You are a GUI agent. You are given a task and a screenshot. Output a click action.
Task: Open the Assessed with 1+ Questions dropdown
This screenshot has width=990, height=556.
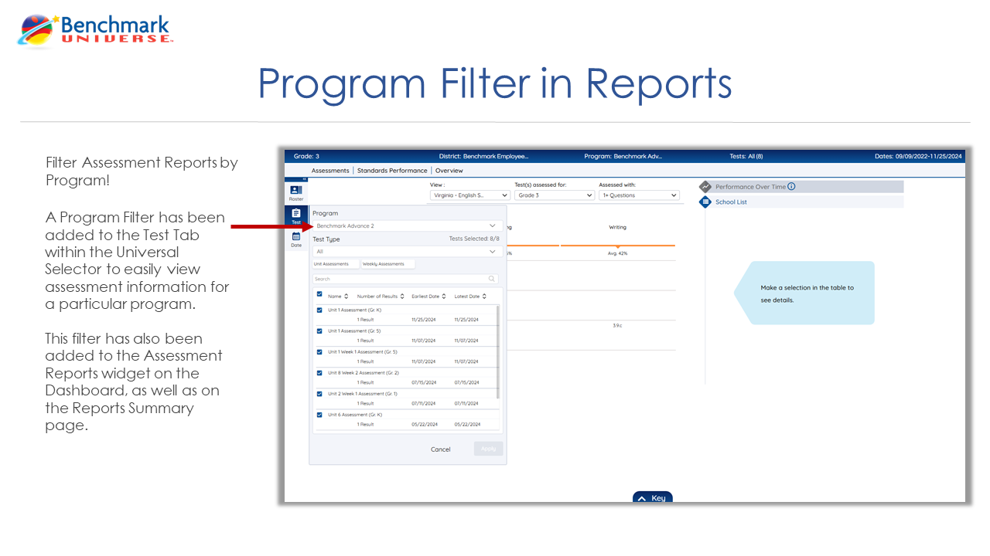point(639,195)
